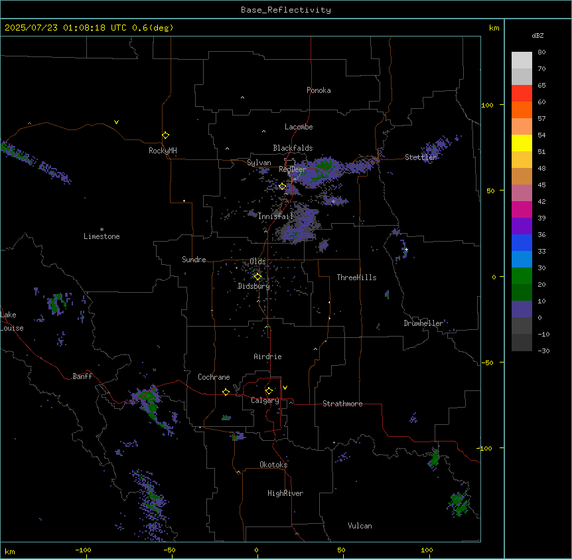Select the Lacombe city label

299,127
